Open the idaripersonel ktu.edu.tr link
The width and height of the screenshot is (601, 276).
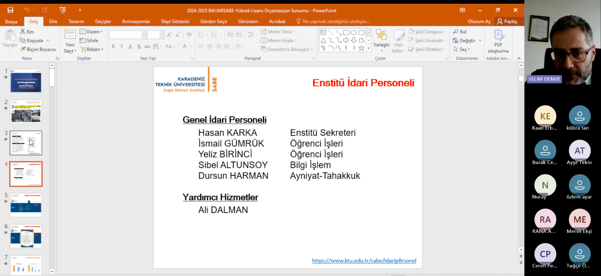tap(364, 261)
